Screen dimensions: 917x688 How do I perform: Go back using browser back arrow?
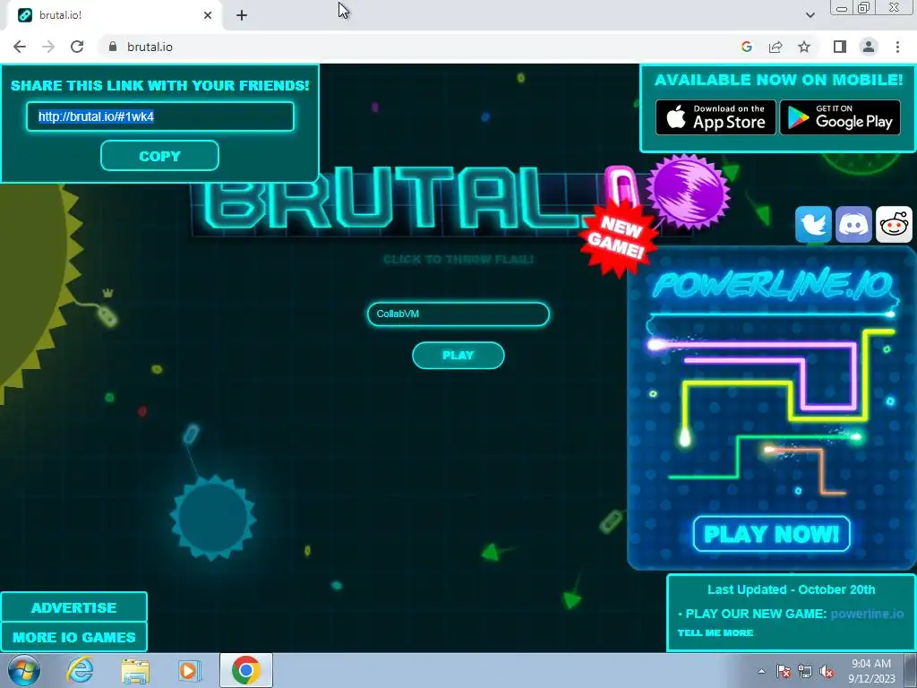pyautogui.click(x=20, y=47)
